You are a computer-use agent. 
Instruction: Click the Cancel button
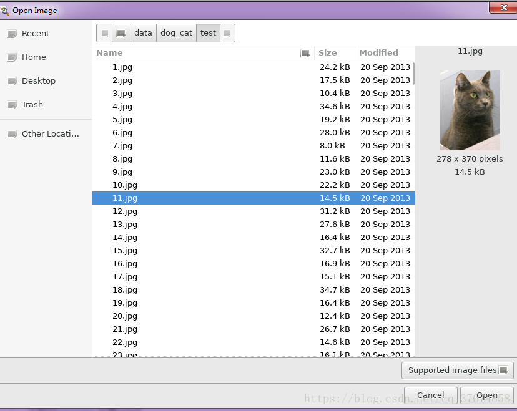tap(430, 395)
